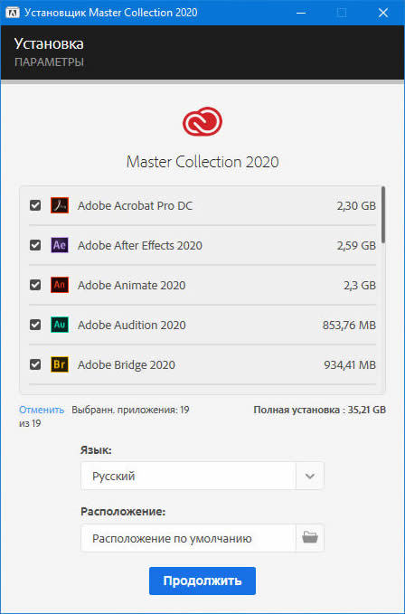
Task: Click the Adobe Audition Au icon
Action: 60,325
